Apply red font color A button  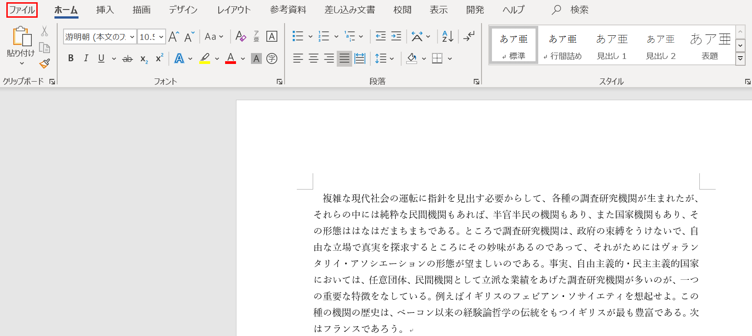point(231,58)
